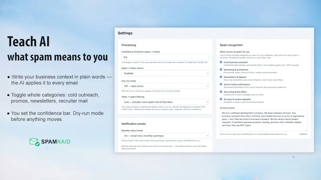Open the Spam → inbox rescue dropdown
Screen dimensions: 321x180
[165, 73]
